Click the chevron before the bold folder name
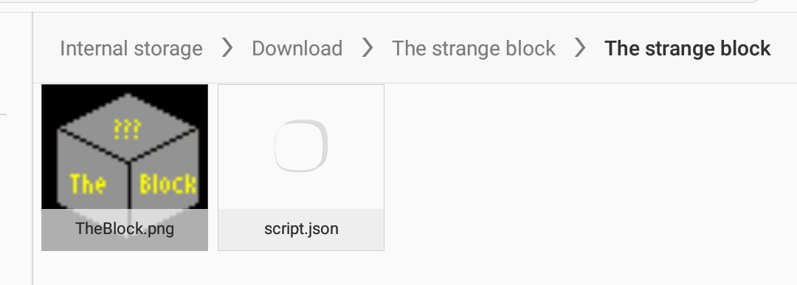Viewport: 797px width, 285px height. tap(579, 48)
